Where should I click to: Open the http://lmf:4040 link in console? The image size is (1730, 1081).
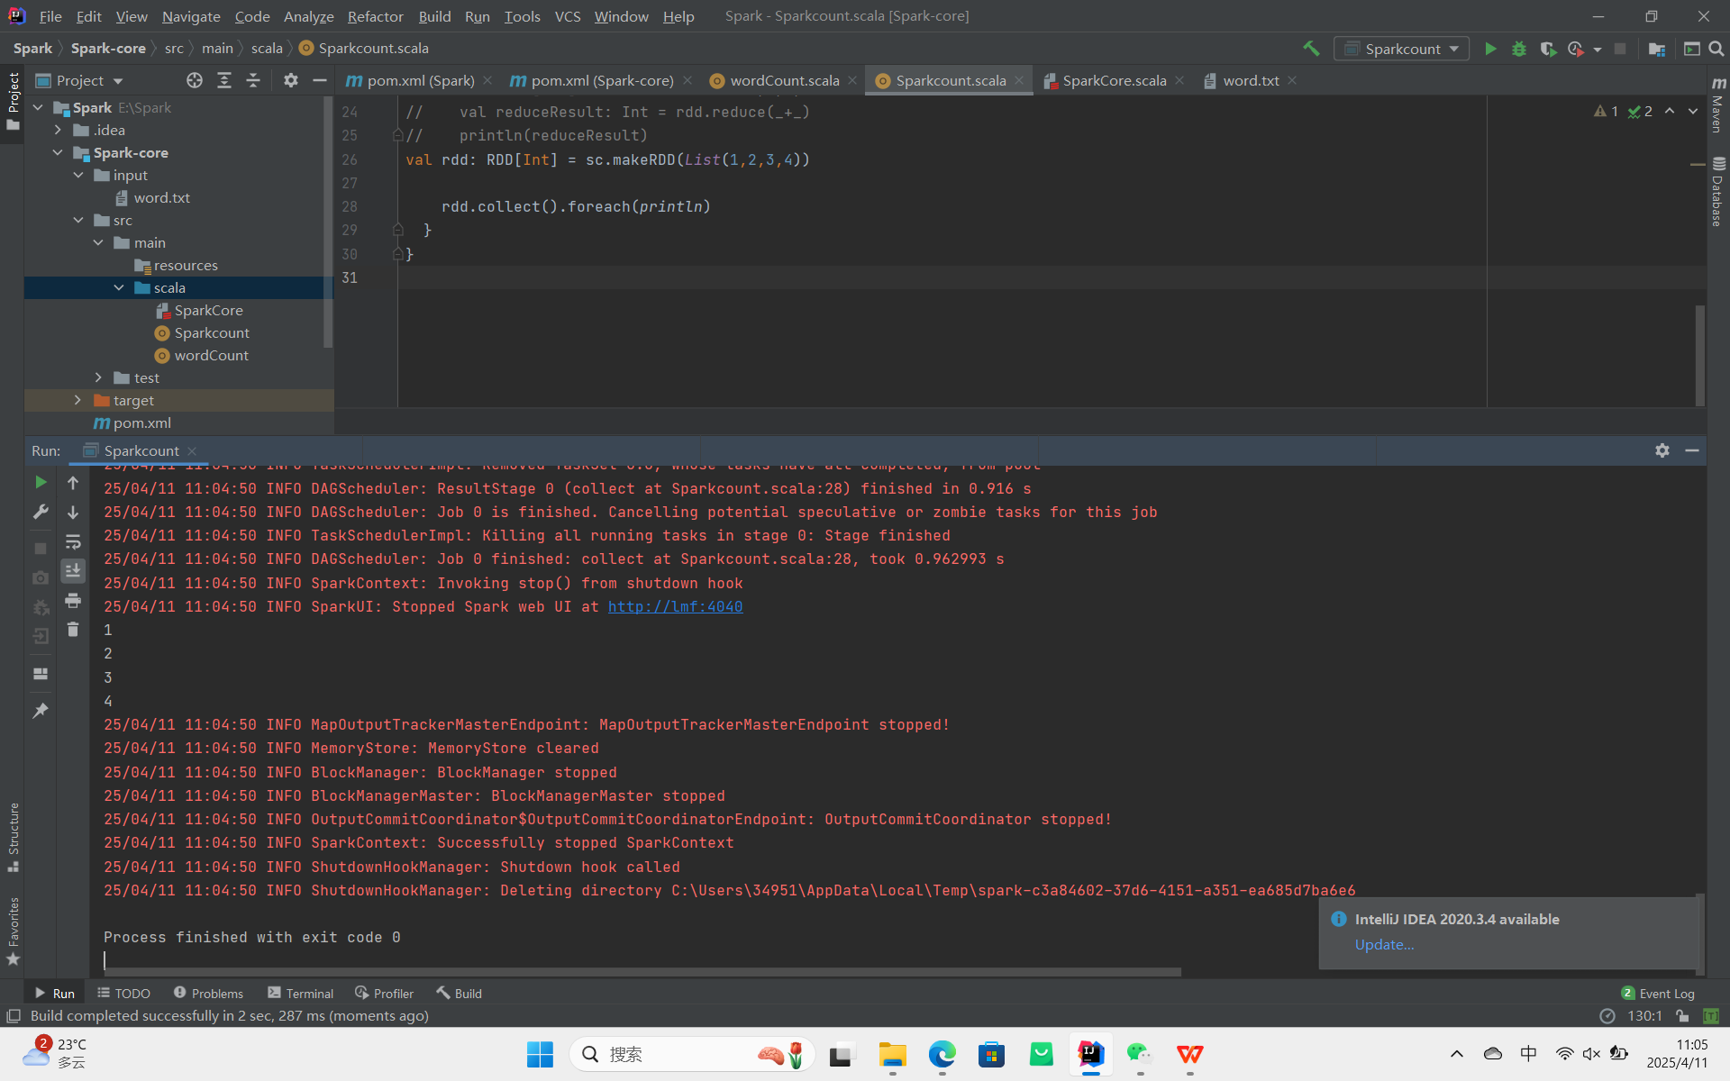coord(675,606)
